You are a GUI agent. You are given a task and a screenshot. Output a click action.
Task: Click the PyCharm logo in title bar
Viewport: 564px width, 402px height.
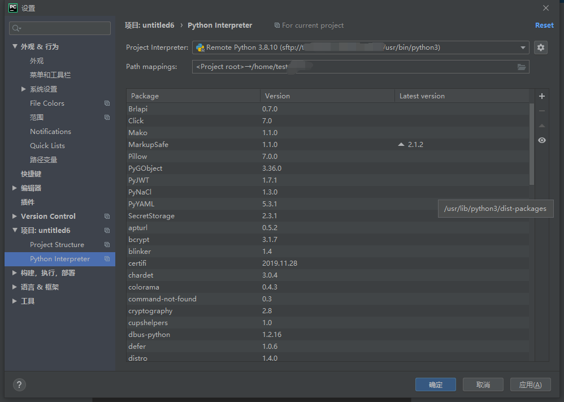(12, 7)
